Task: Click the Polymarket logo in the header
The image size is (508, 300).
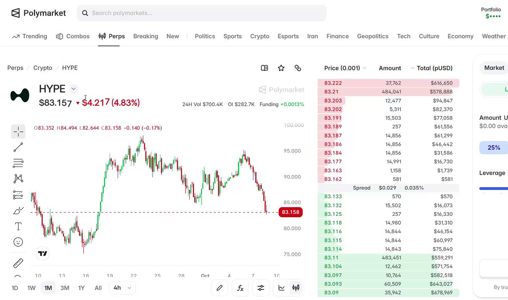Action: [39, 13]
